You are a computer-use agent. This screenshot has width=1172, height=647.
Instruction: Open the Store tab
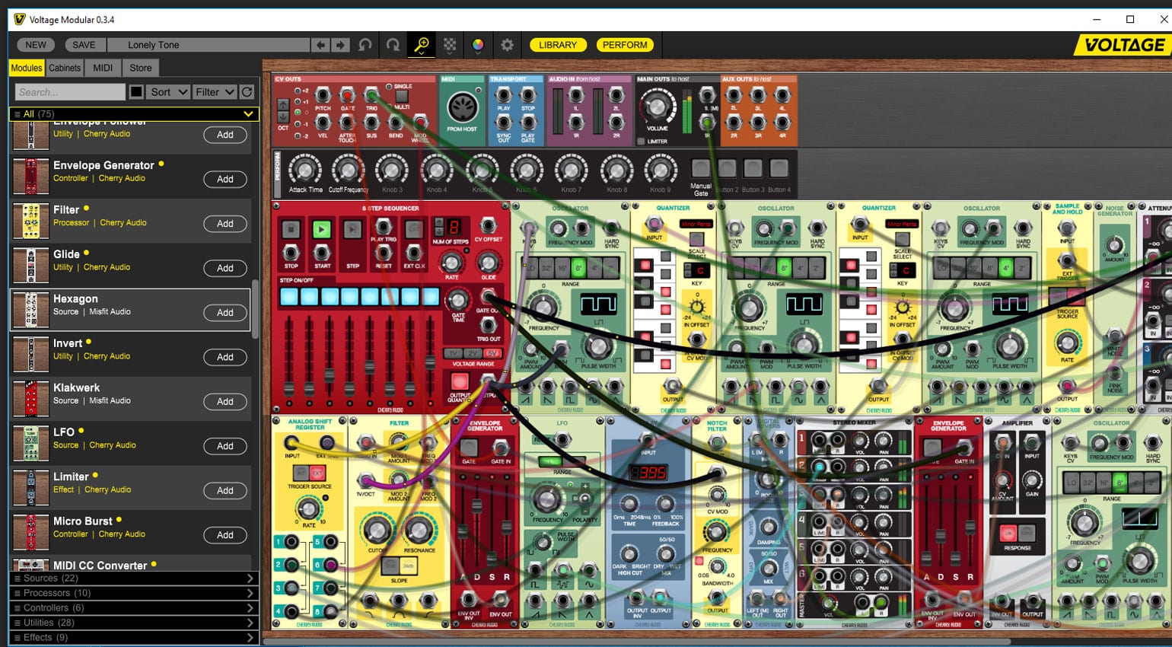(141, 68)
